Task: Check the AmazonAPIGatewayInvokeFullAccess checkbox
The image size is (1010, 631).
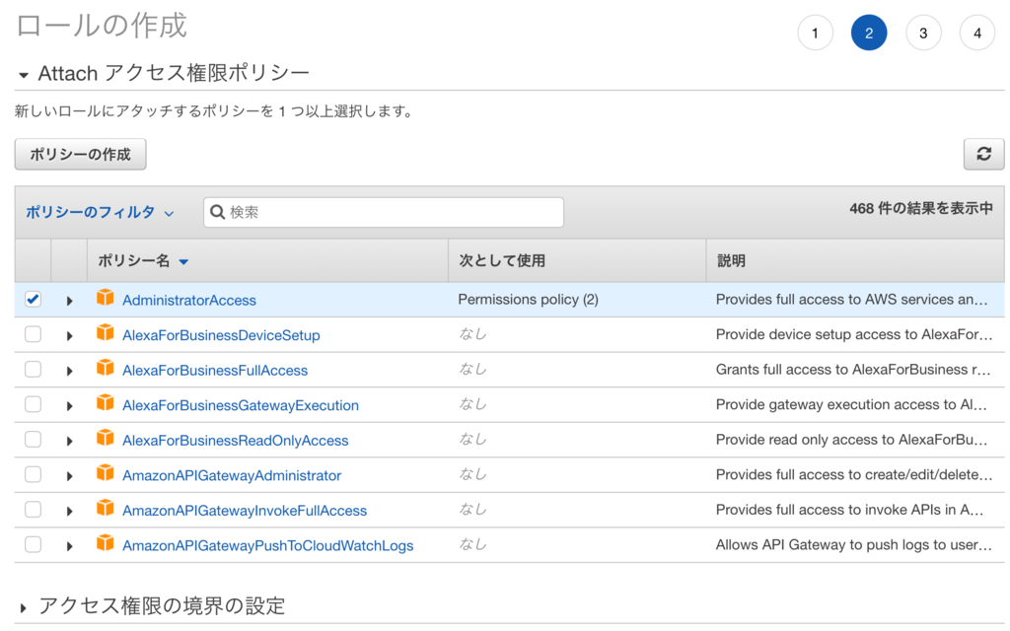Action: 33,510
